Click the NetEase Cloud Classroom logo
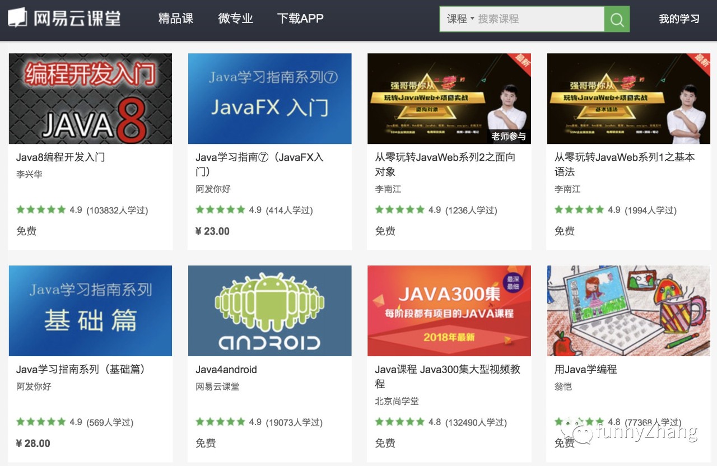Viewport: 717px width, 466px height. [64, 18]
